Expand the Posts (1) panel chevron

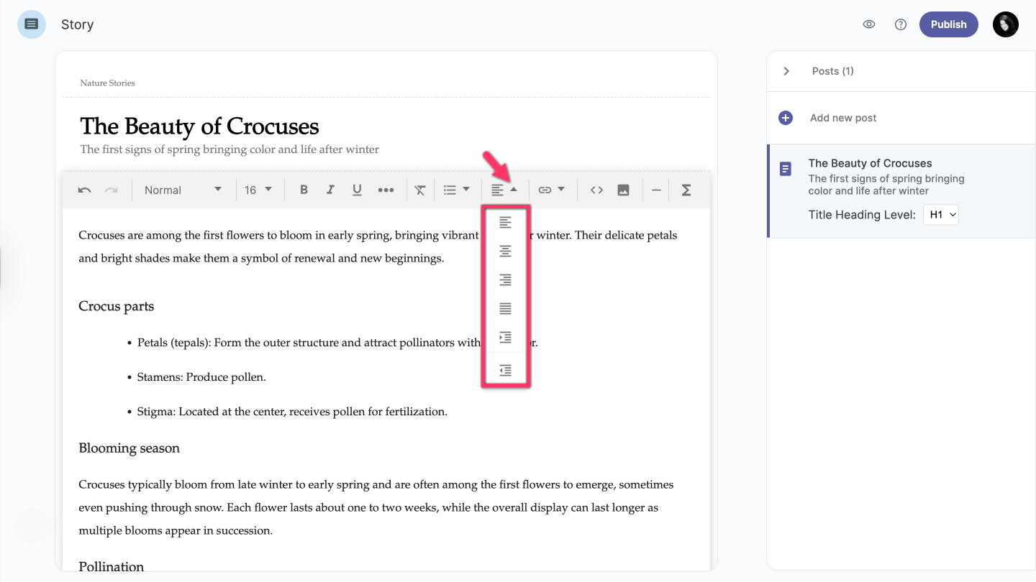[786, 71]
